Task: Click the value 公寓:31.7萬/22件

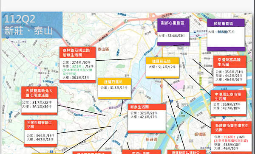Action: [37, 103]
